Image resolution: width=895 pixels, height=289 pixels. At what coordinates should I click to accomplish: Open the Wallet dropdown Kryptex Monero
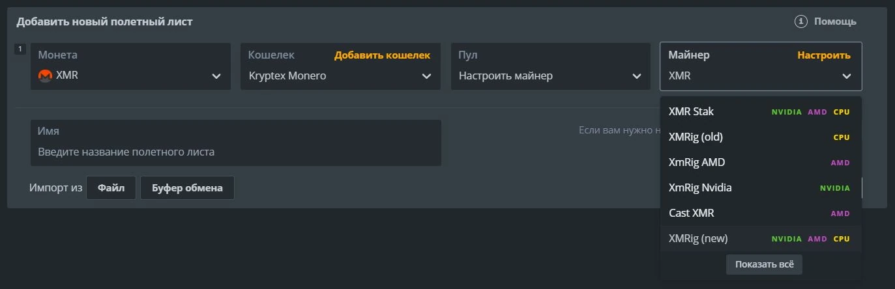click(340, 76)
